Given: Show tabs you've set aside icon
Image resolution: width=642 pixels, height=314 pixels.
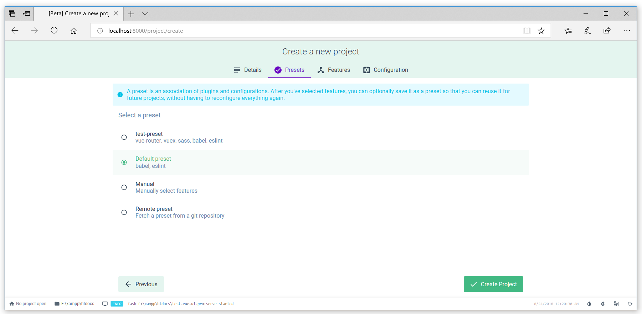Looking at the screenshot, I should 12,14.
